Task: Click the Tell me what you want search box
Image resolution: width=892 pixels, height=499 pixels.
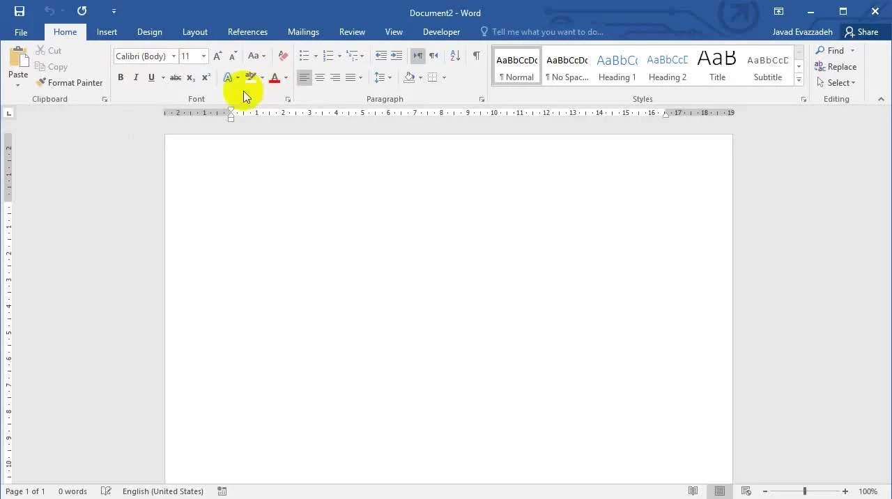Action: 547,32
